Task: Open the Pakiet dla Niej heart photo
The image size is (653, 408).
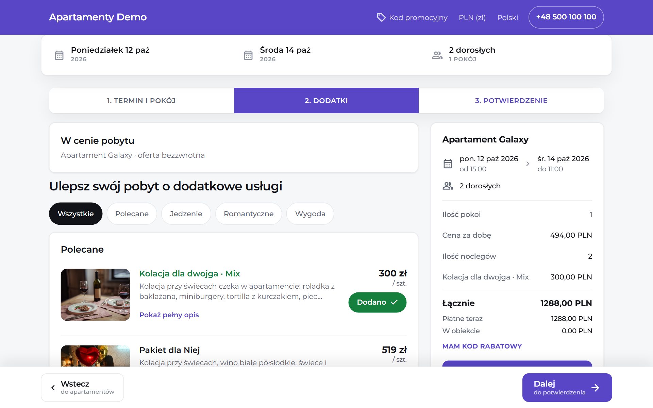Action: (x=95, y=356)
